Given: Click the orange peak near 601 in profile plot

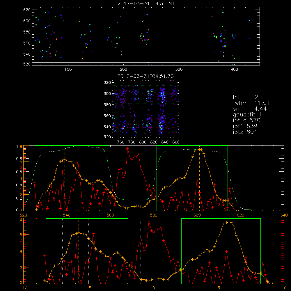Looking at the screenshot, I should pyautogui.click(x=199, y=149).
